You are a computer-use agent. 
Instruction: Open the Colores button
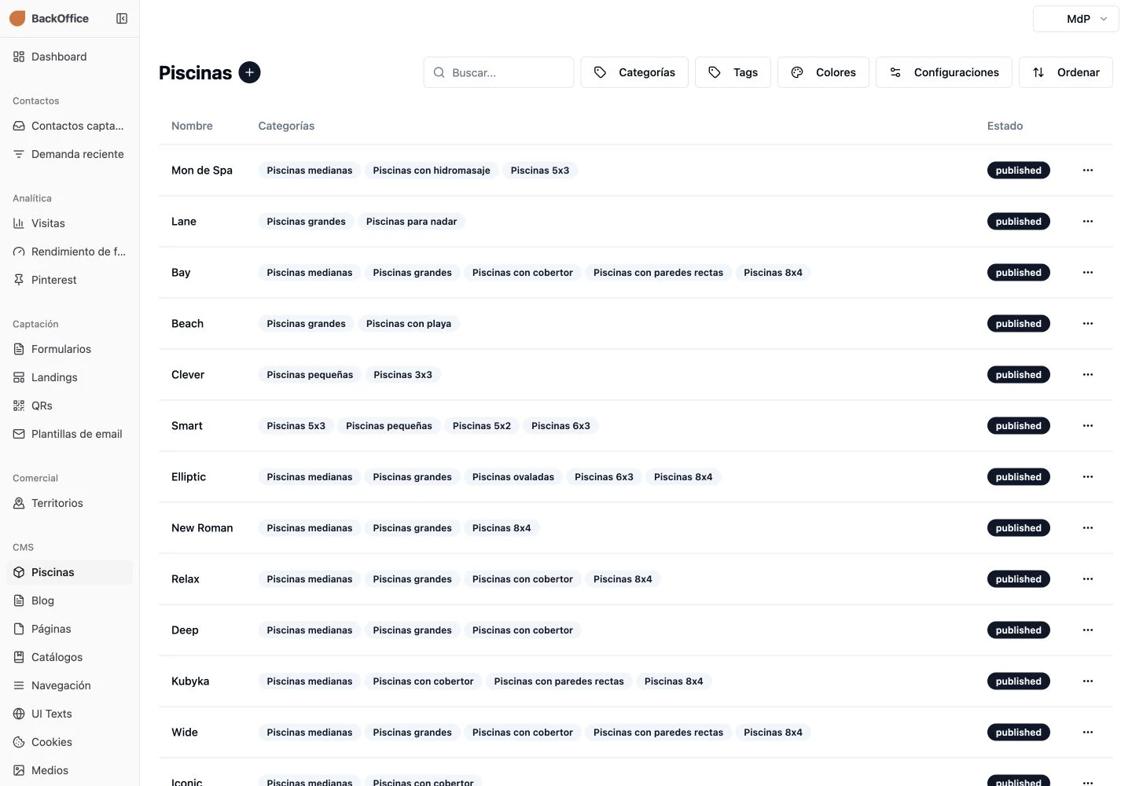pos(823,72)
